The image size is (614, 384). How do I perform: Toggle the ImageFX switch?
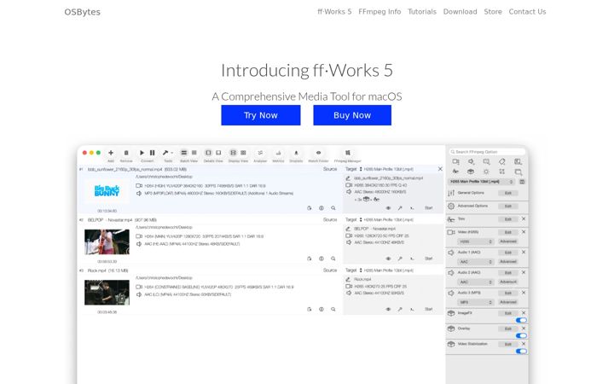(521, 321)
